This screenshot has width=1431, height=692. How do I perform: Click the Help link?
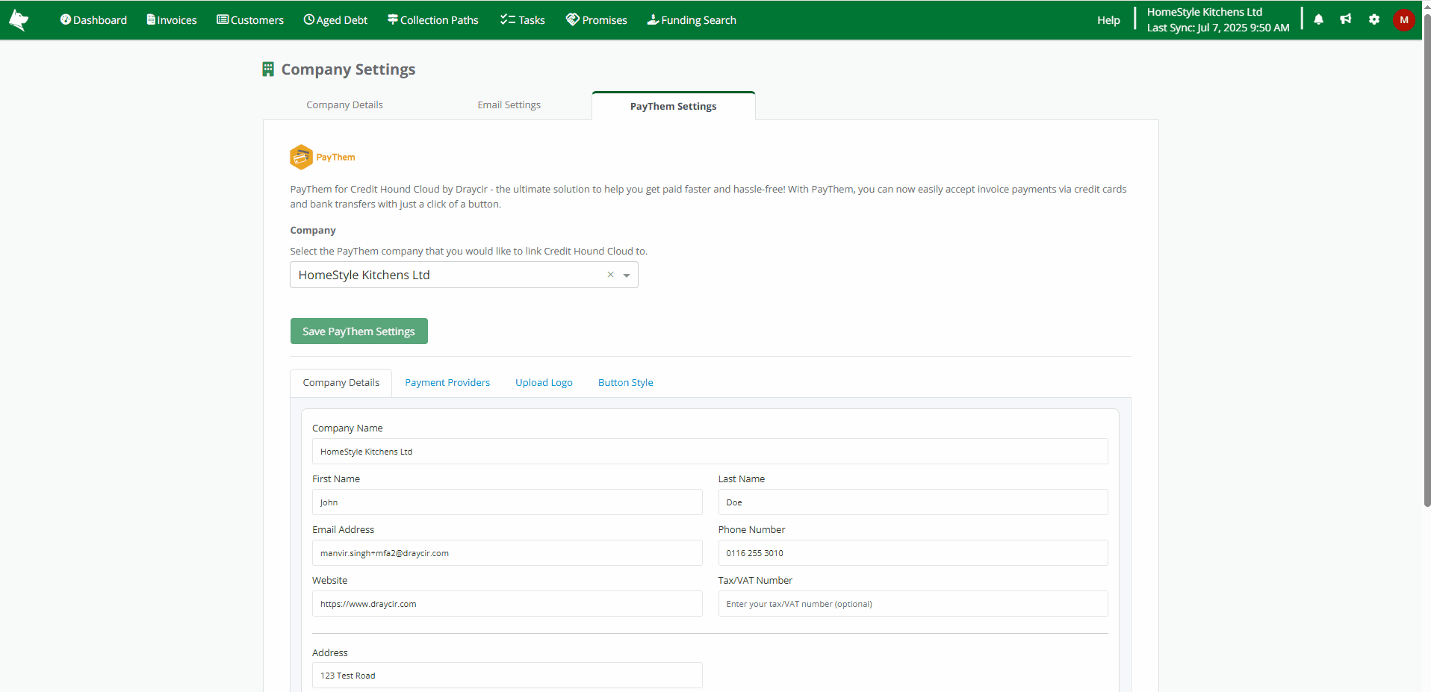pyautogui.click(x=1108, y=20)
